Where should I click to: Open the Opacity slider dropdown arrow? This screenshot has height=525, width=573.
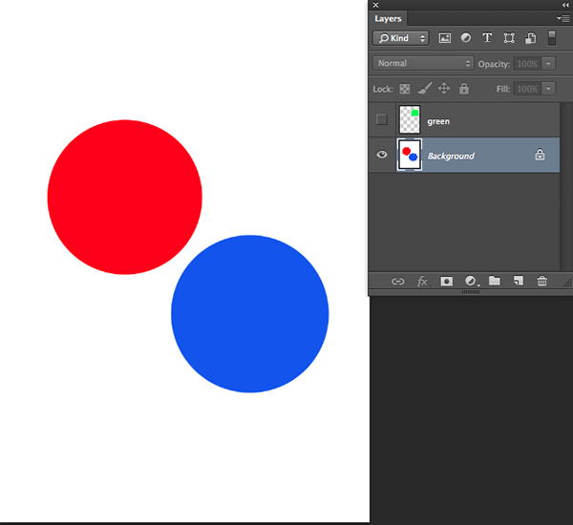pos(548,64)
